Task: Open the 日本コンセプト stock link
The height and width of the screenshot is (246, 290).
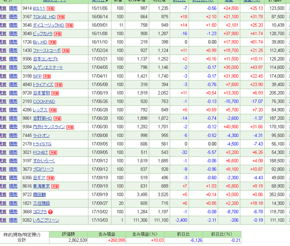Action: coord(46,59)
